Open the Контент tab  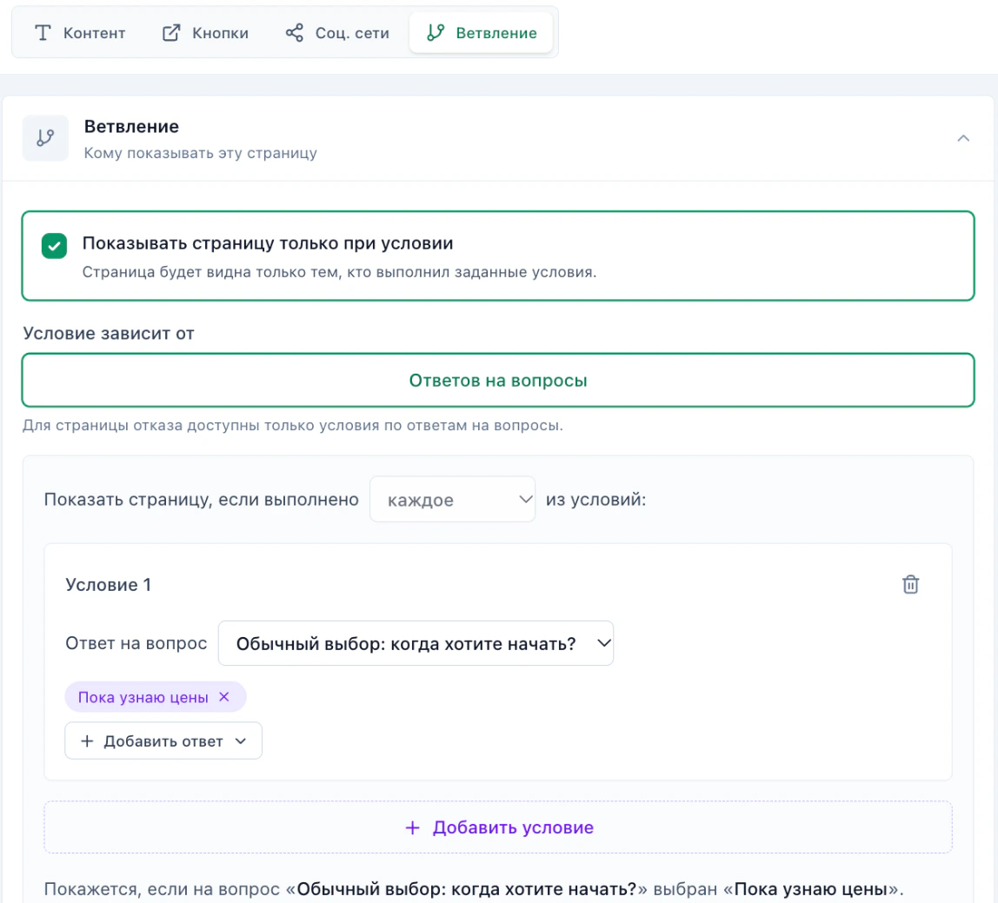(80, 33)
